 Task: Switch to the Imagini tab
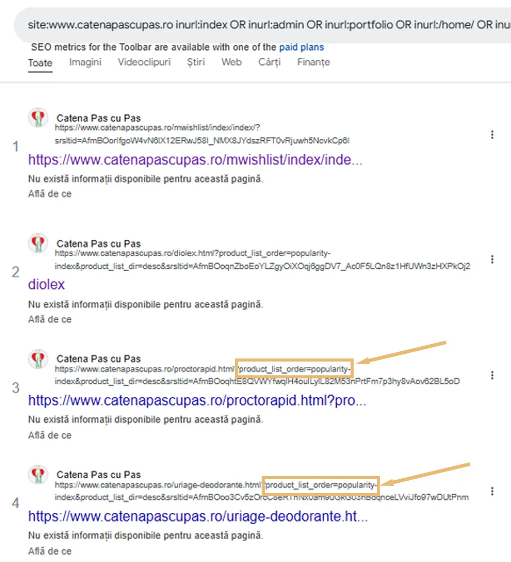[x=85, y=62]
